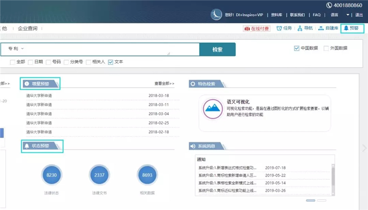Click the 预警 bell icon
This screenshot has height=210, width=368.
click(346, 28)
